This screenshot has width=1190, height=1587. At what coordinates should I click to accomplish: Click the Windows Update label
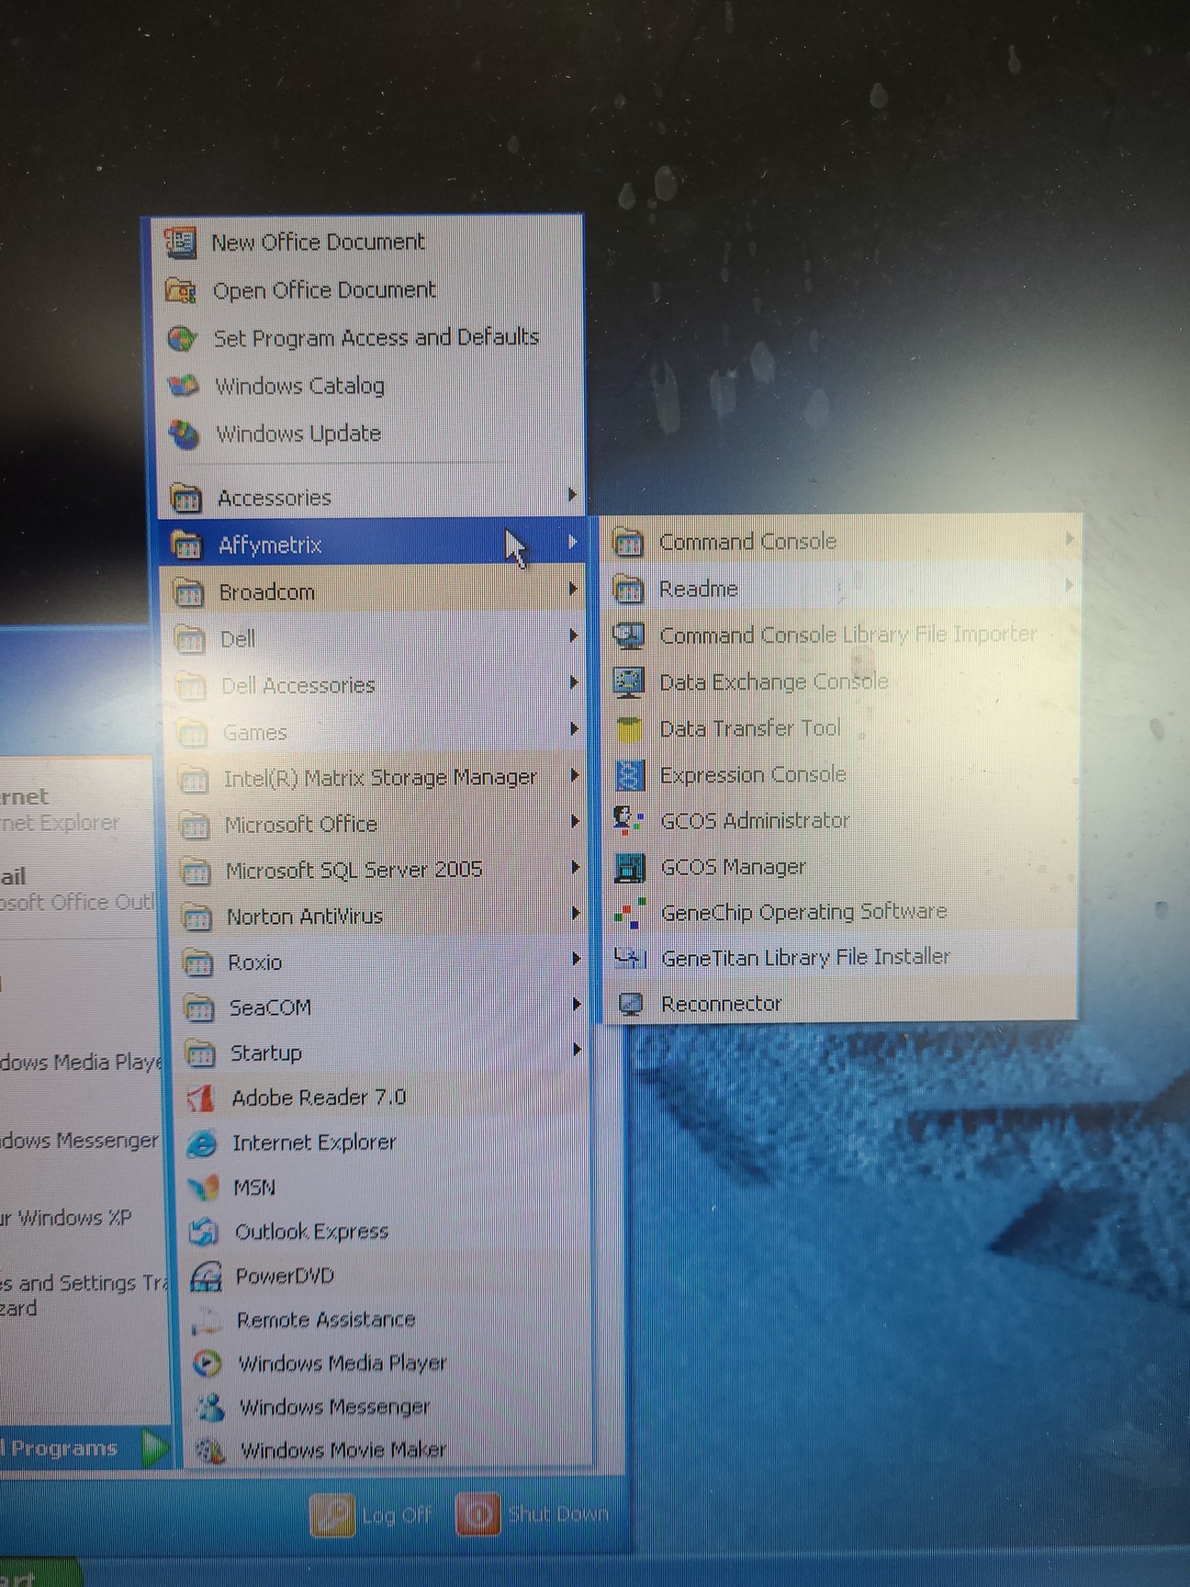coord(298,433)
